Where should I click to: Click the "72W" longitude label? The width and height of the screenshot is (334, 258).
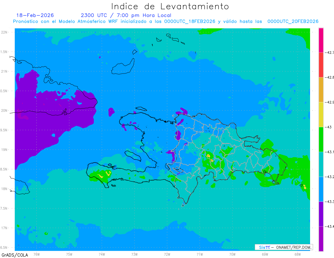point(167,254)
